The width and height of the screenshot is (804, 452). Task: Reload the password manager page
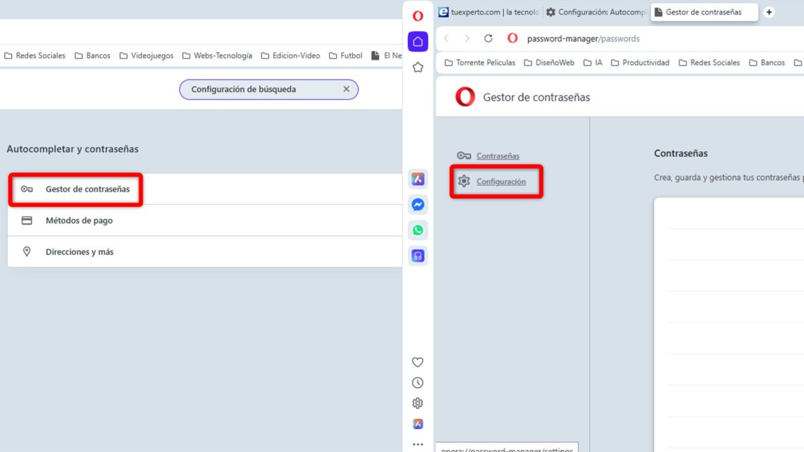pos(488,39)
